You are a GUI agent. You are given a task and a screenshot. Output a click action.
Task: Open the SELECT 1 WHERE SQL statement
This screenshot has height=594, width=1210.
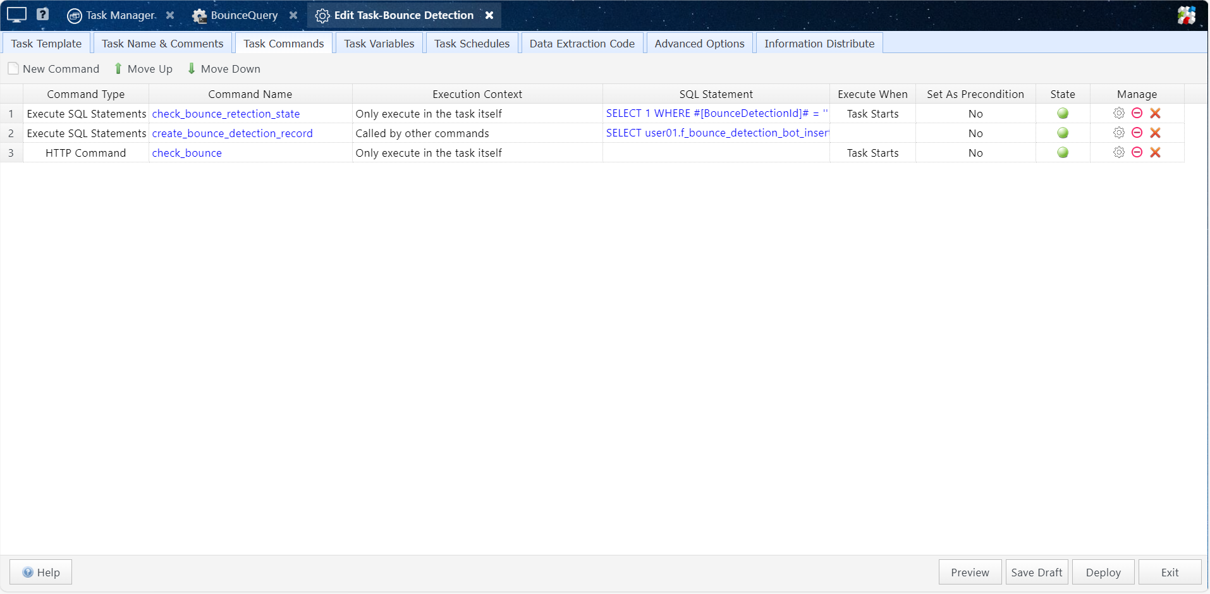[x=716, y=113]
